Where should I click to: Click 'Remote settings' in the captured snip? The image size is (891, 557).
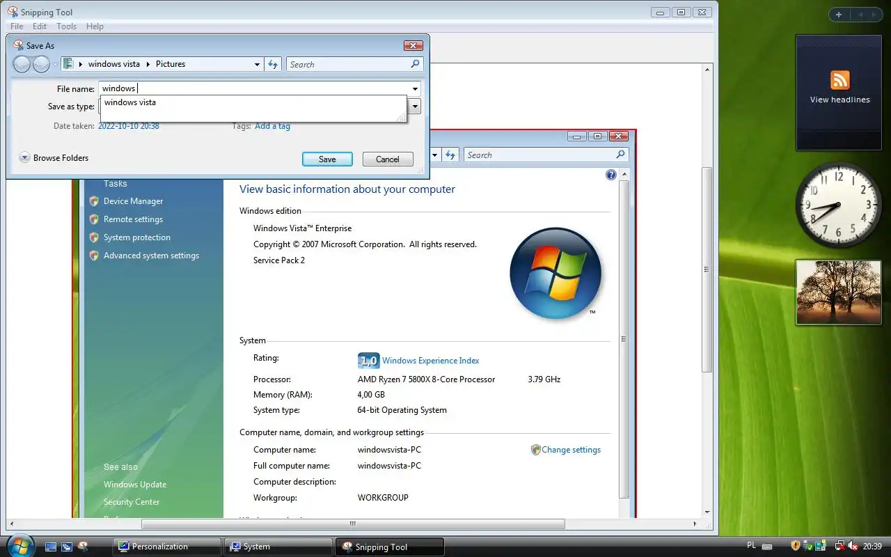click(133, 219)
